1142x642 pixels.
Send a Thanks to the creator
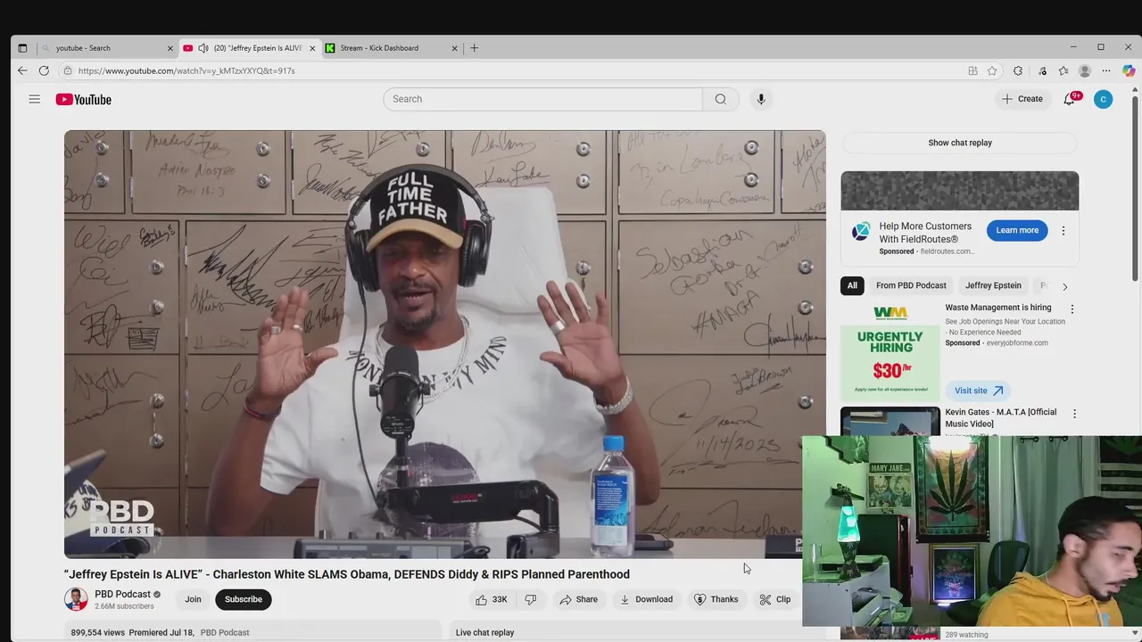click(716, 599)
